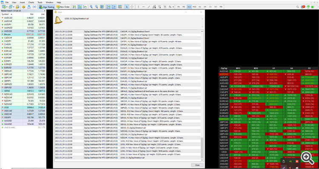319x169 pixels.
Task: Select the D1 timeframe
Action: point(211,7)
